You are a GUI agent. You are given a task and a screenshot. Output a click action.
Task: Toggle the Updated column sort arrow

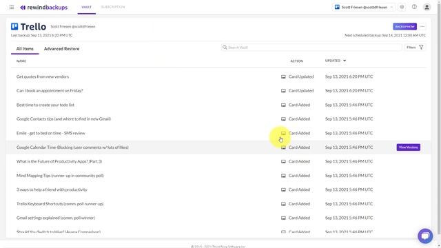[x=345, y=61]
